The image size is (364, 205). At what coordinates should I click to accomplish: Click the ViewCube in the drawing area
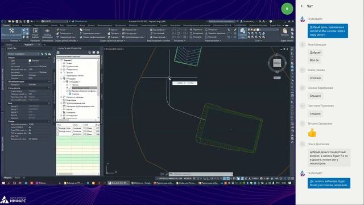click(277, 63)
